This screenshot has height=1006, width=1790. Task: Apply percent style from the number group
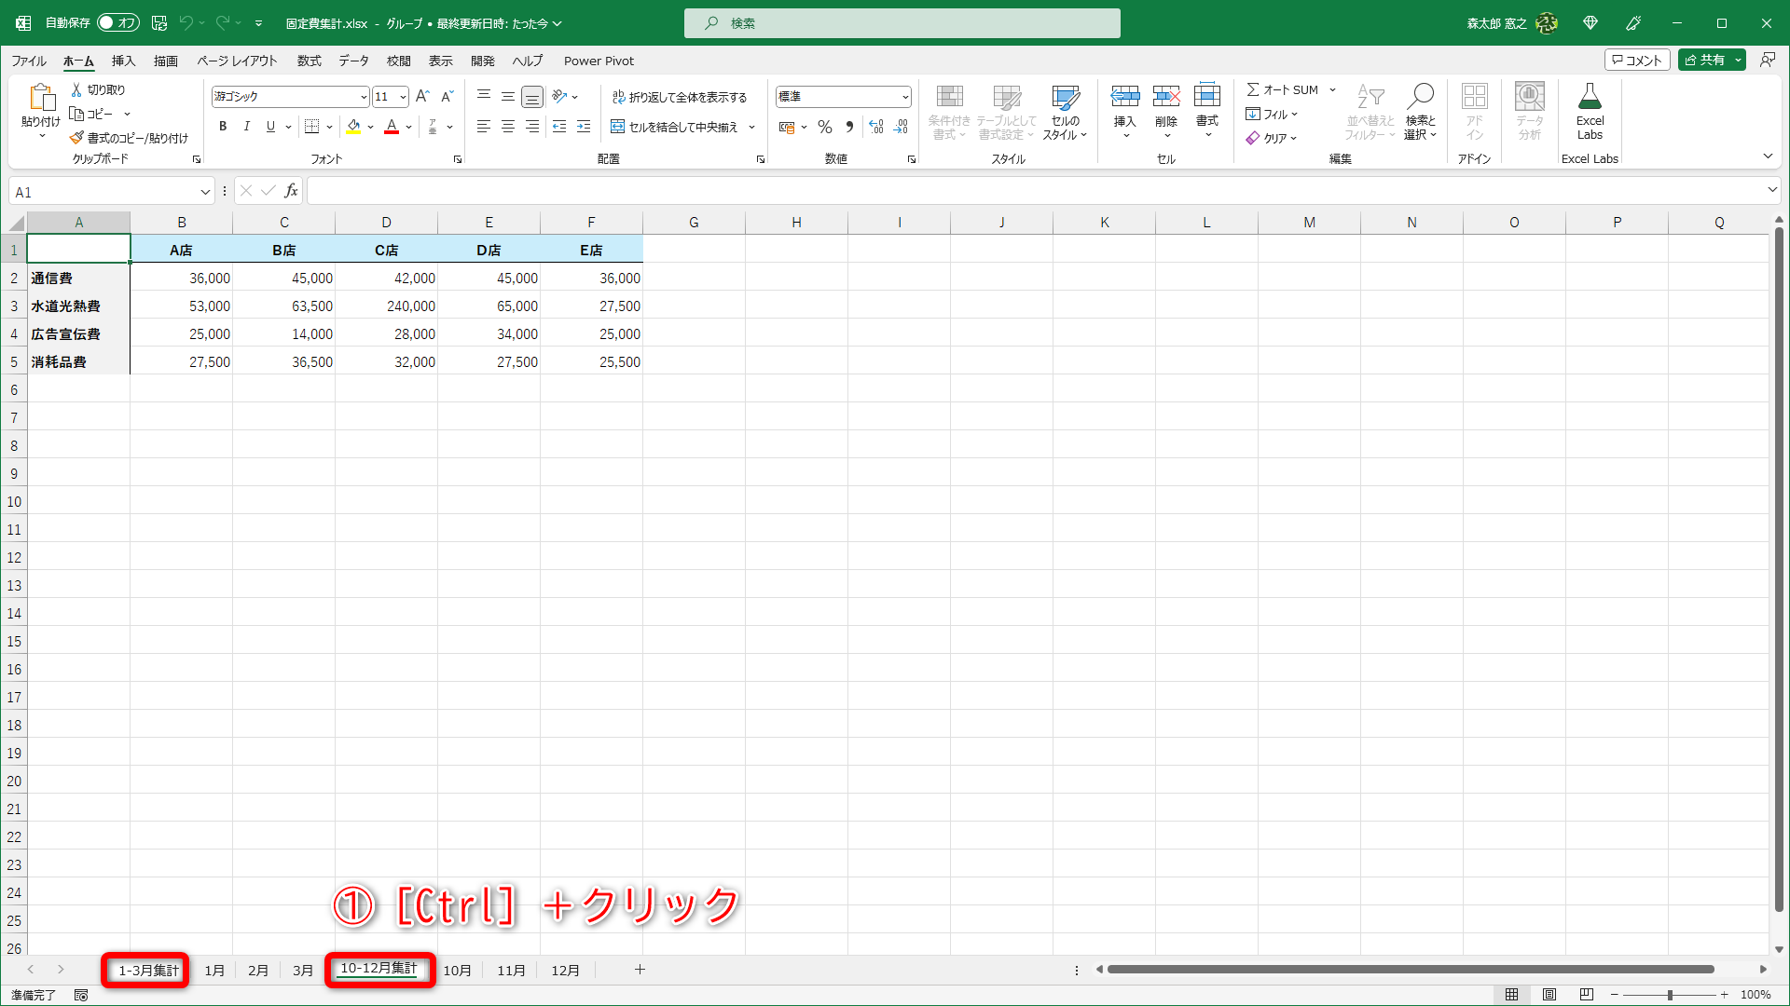pyautogui.click(x=824, y=127)
